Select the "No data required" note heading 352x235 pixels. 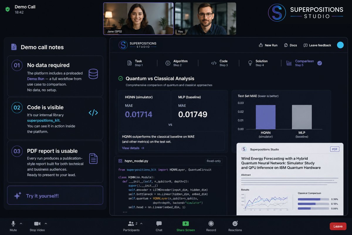[x=48, y=65]
